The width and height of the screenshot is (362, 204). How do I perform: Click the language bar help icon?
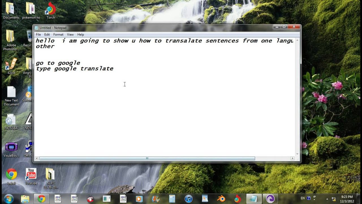click(x=309, y=198)
